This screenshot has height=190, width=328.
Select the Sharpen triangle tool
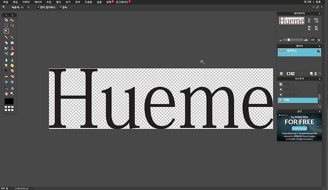coord(12,60)
